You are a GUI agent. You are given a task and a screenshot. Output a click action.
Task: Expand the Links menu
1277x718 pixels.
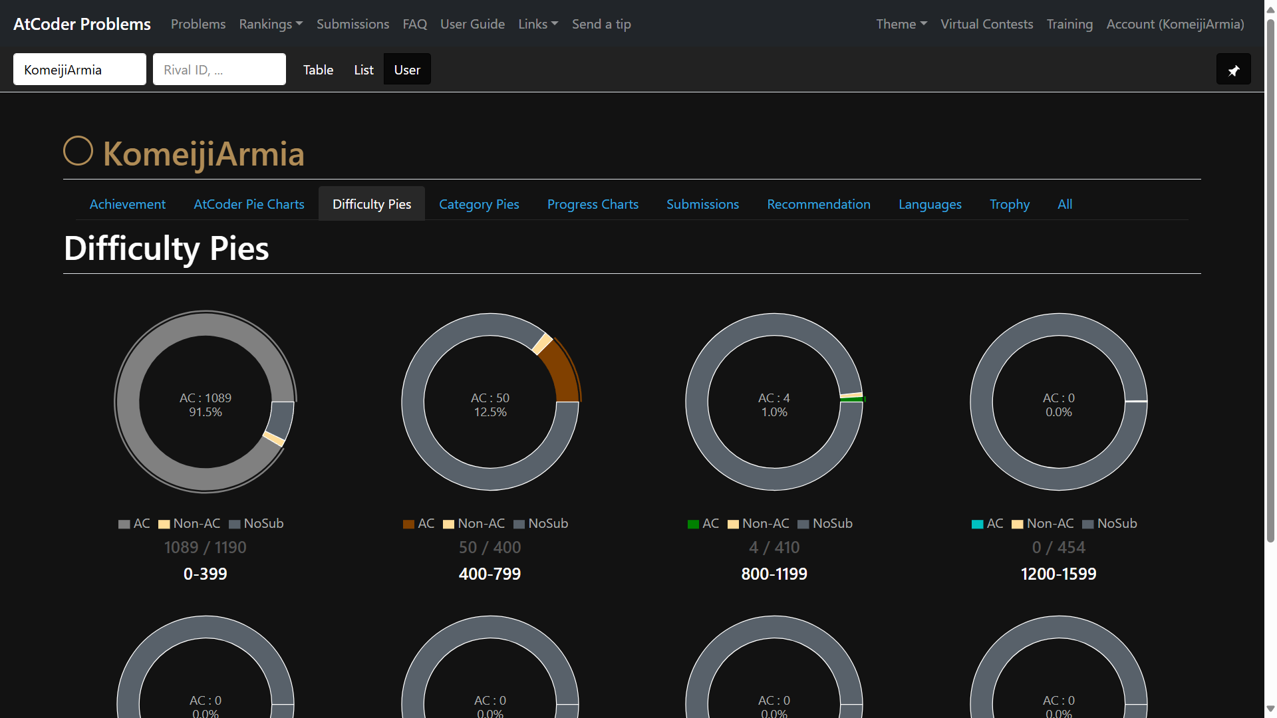pos(537,24)
